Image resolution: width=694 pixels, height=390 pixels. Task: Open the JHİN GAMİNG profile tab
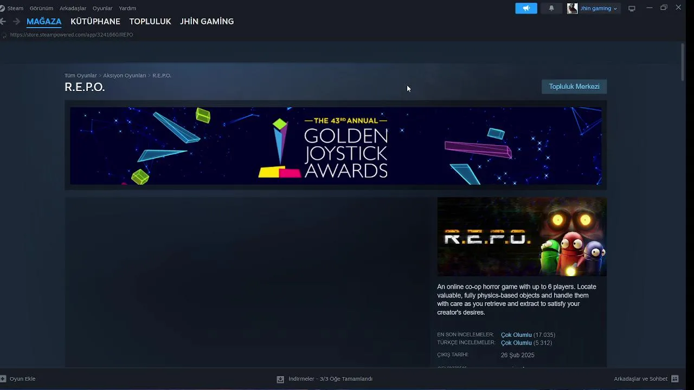click(207, 21)
